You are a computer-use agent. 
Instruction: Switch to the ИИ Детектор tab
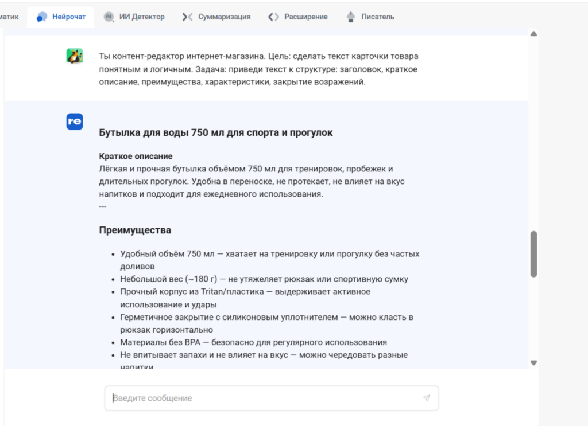coord(141,17)
